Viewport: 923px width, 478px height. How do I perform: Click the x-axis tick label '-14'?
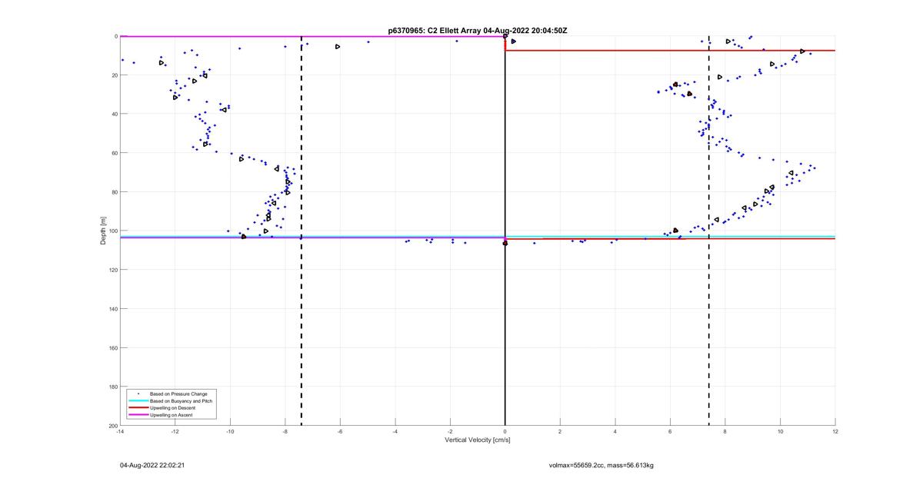pos(120,431)
